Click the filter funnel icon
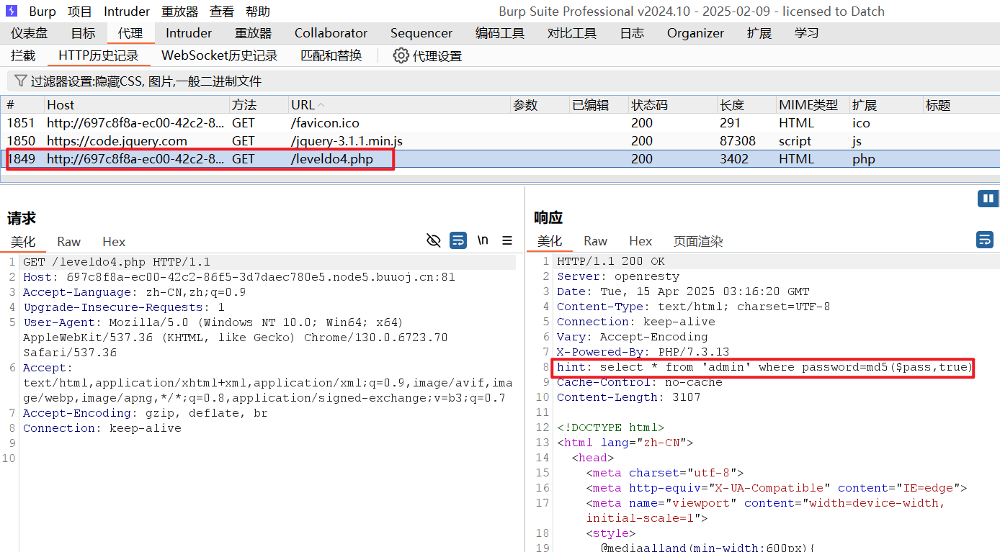Viewport: 1000px width, 552px height. pyautogui.click(x=21, y=81)
